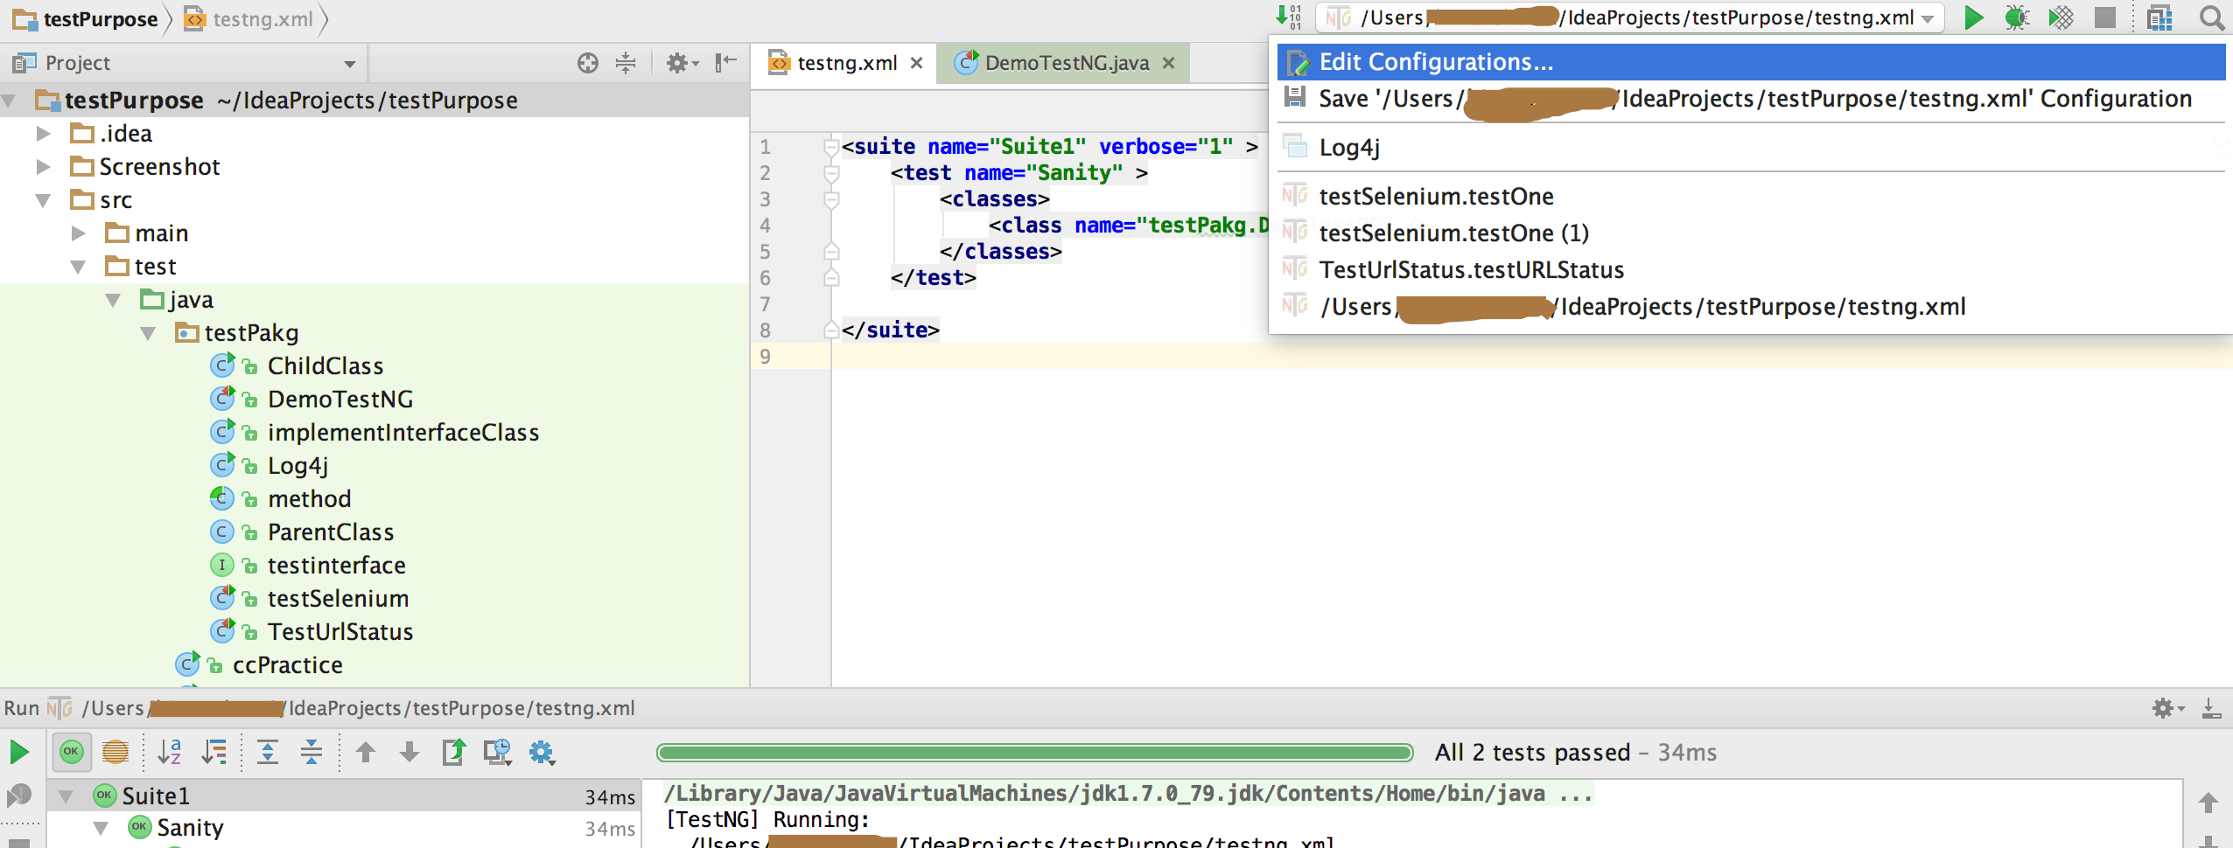The width and height of the screenshot is (2233, 848).
Task: Select implementInterfaceClass in tree
Action: (x=402, y=433)
